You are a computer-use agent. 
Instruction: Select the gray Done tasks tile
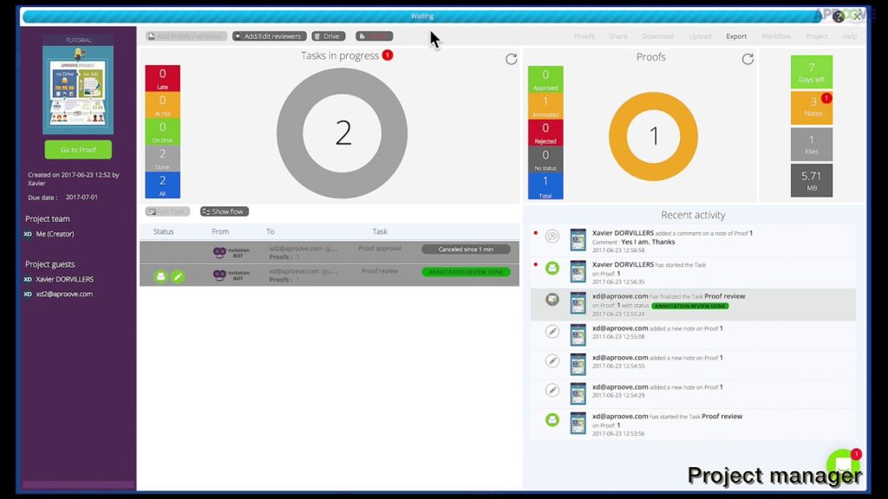pyautogui.click(x=162, y=158)
